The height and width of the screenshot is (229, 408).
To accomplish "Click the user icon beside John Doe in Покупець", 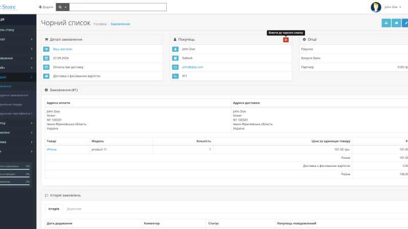I will tap(175, 49).
